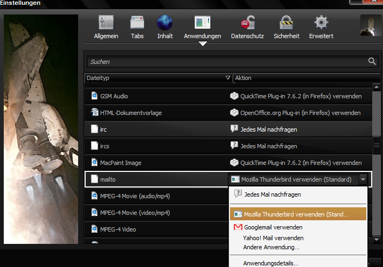Switch to the Tabs settings panel
This screenshot has width=383, height=267.
[x=137, y=27]
